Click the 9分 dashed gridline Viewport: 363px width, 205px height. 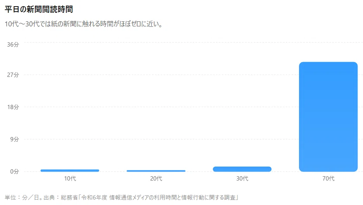click(193, 139)
